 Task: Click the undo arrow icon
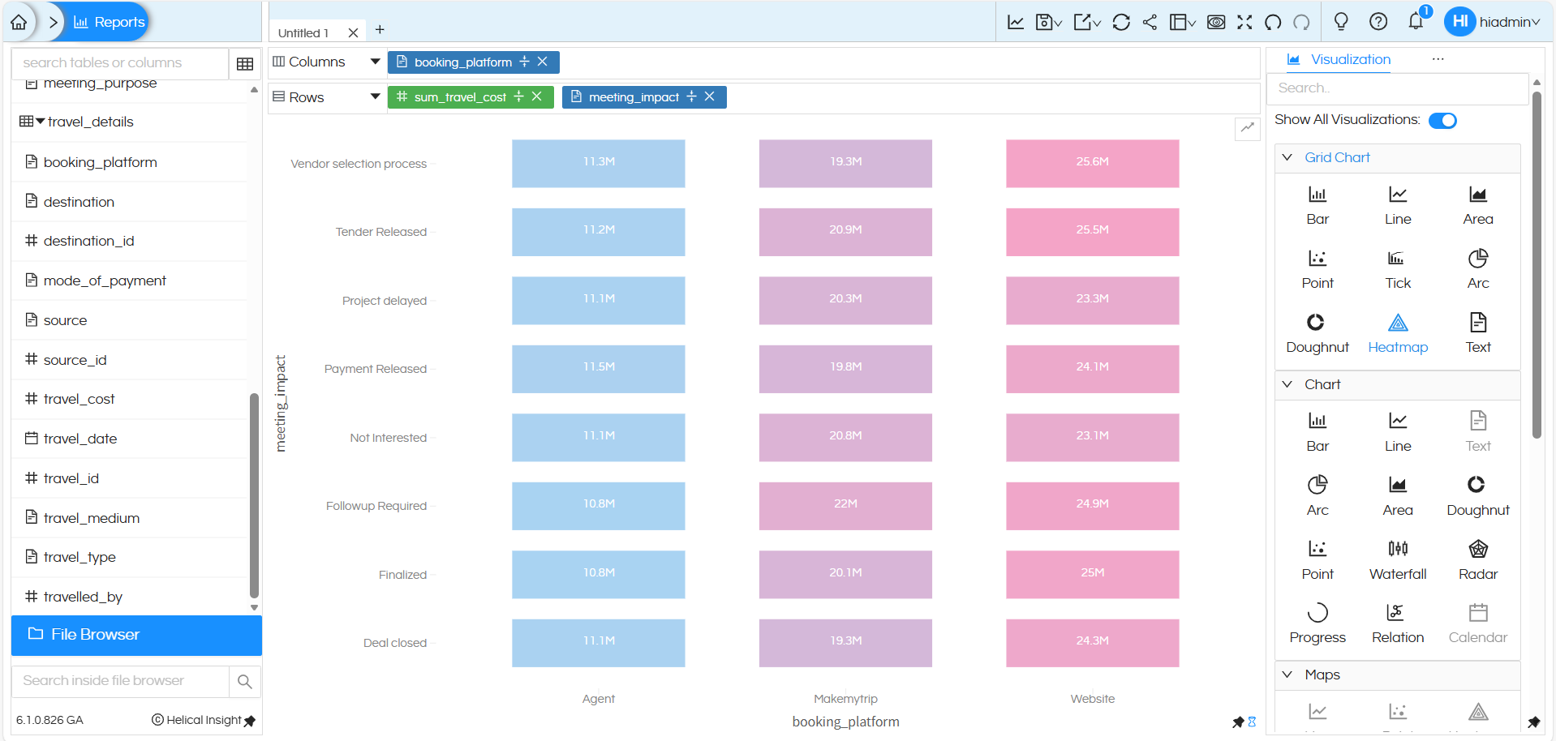1272,22
